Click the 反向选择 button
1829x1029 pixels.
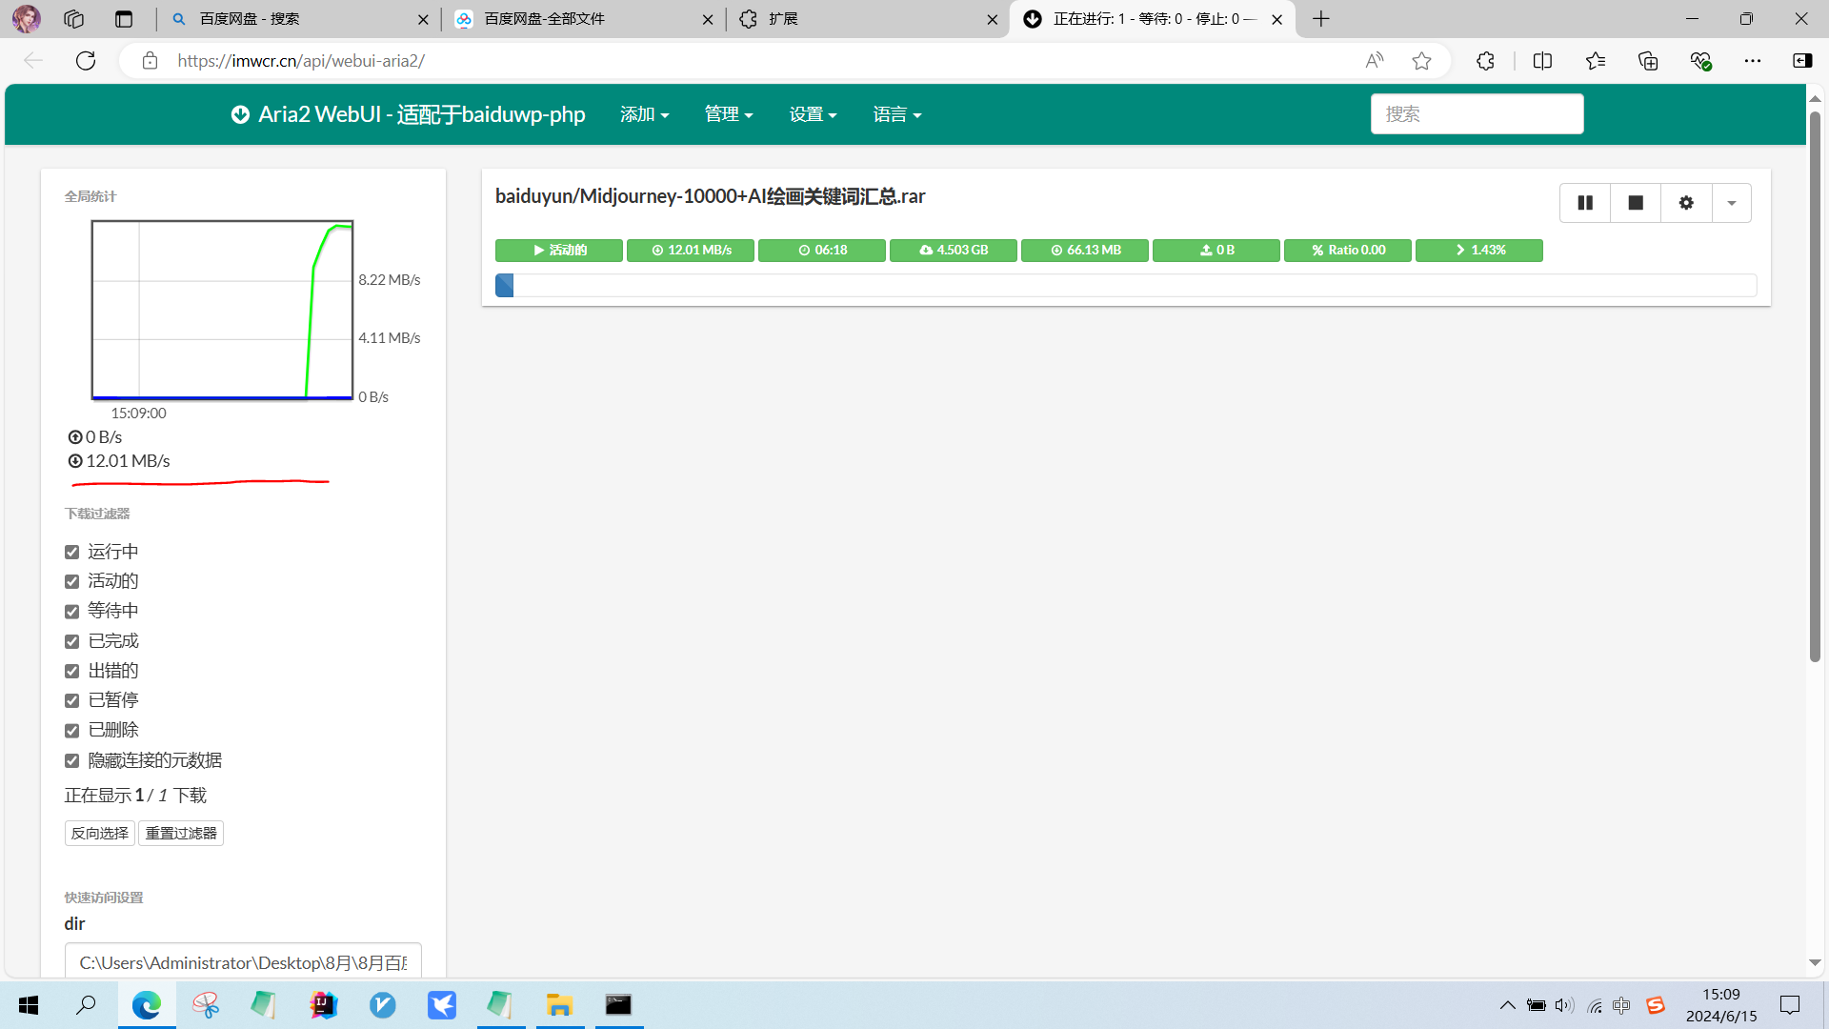coord(100,833)
